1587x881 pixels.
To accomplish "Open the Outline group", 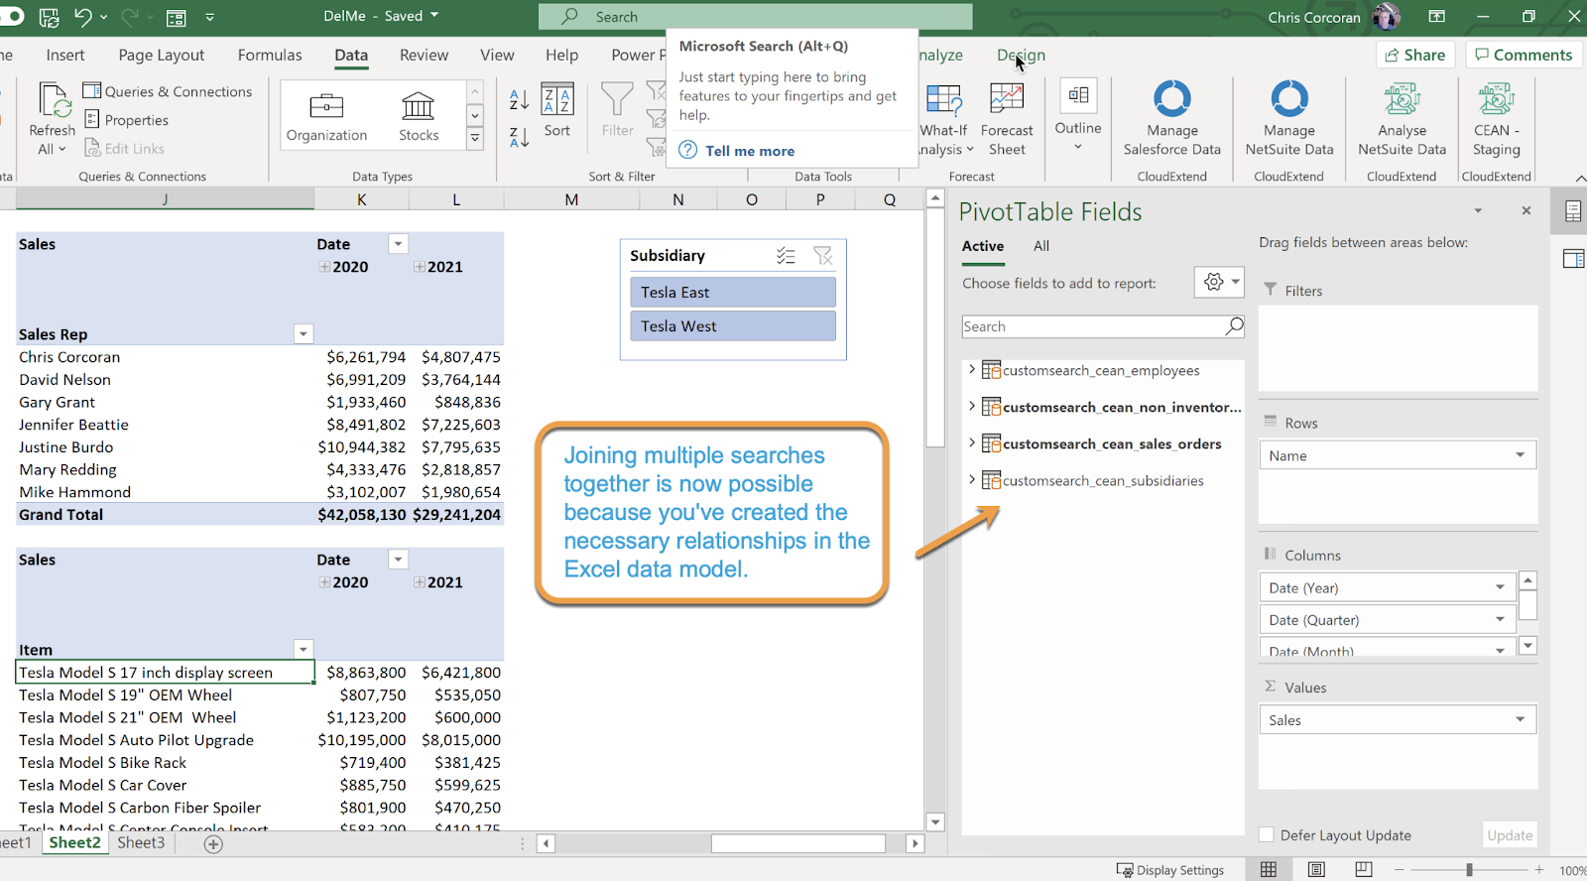I will pyautogui.click(x=1078, y=116).
